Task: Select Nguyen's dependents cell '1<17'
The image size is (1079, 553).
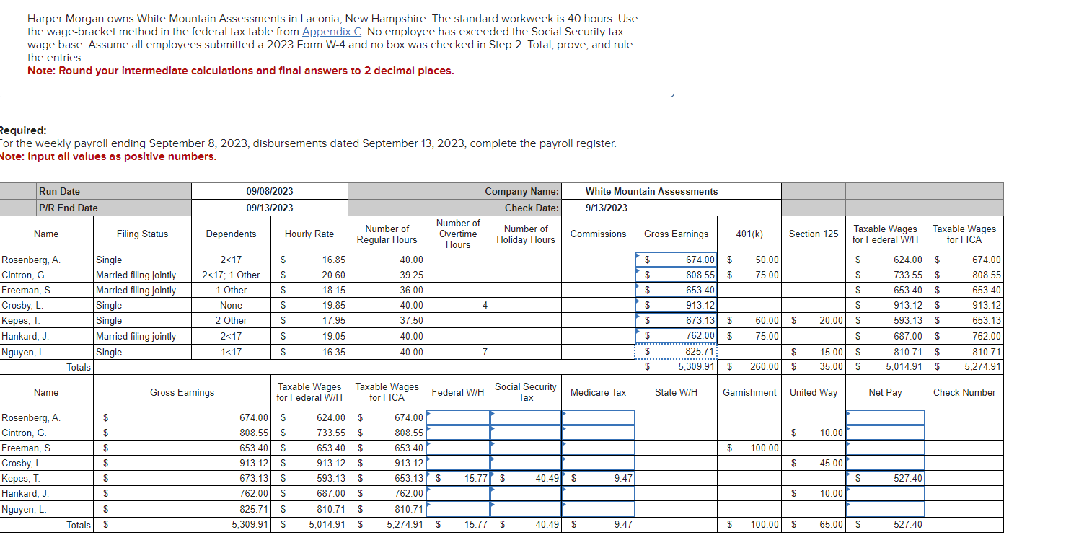Action: click(x=231, y=352)
